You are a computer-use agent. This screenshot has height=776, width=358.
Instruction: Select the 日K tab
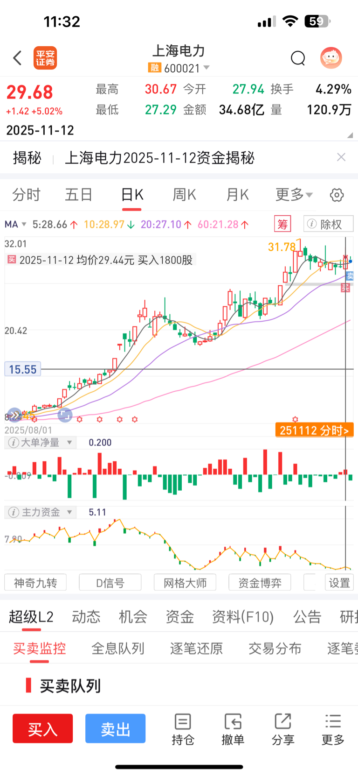[132, 194]
